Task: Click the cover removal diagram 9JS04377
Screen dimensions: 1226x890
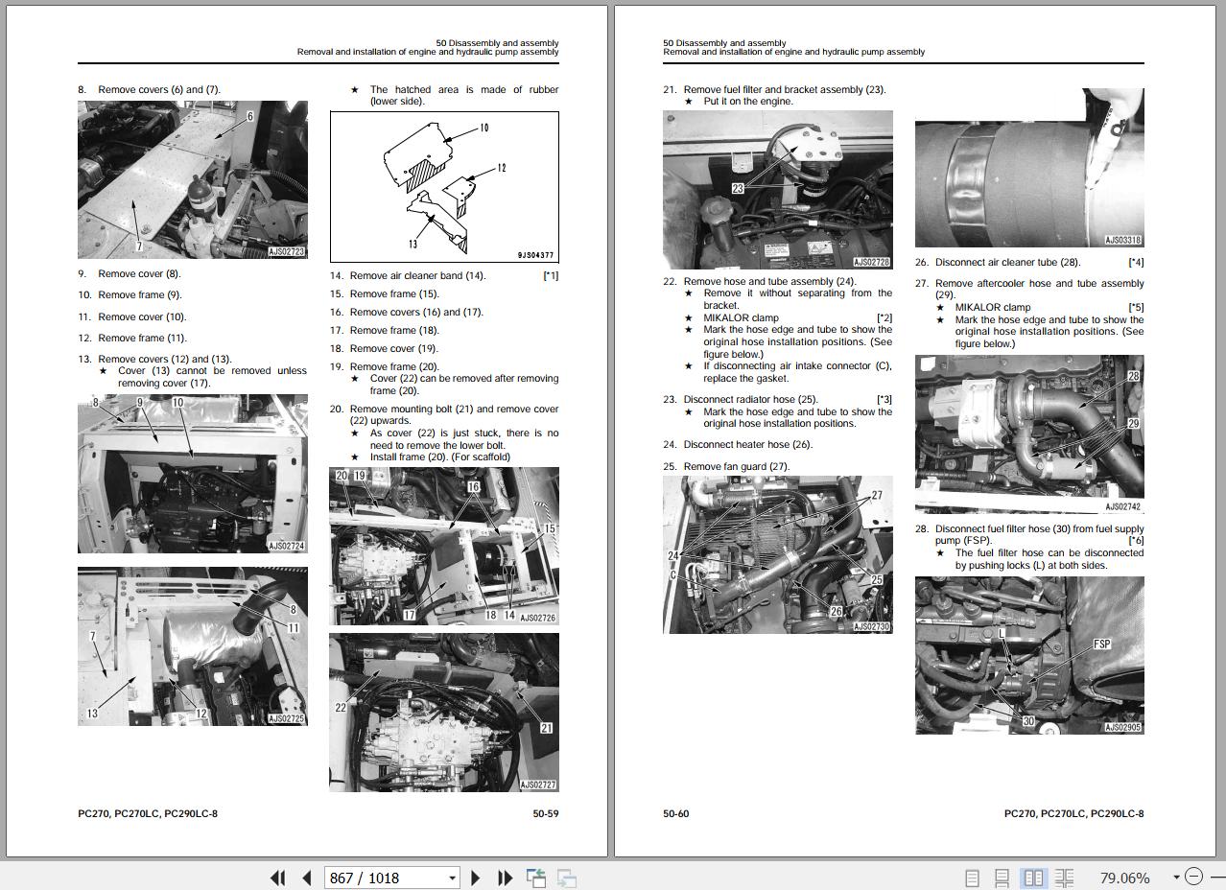Action: click(x=444, y=187)
